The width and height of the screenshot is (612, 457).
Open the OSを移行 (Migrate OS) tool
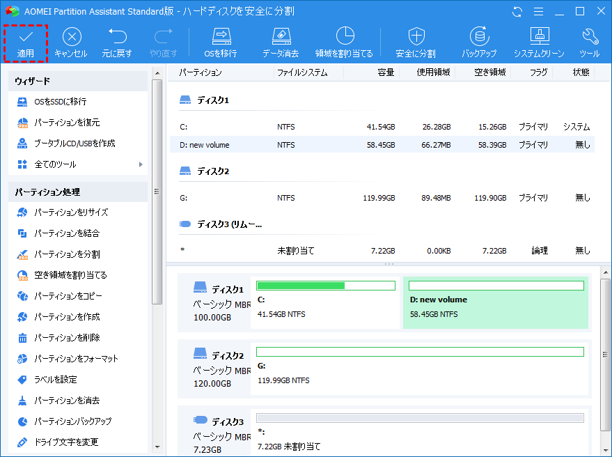click(x=221, y=36)
